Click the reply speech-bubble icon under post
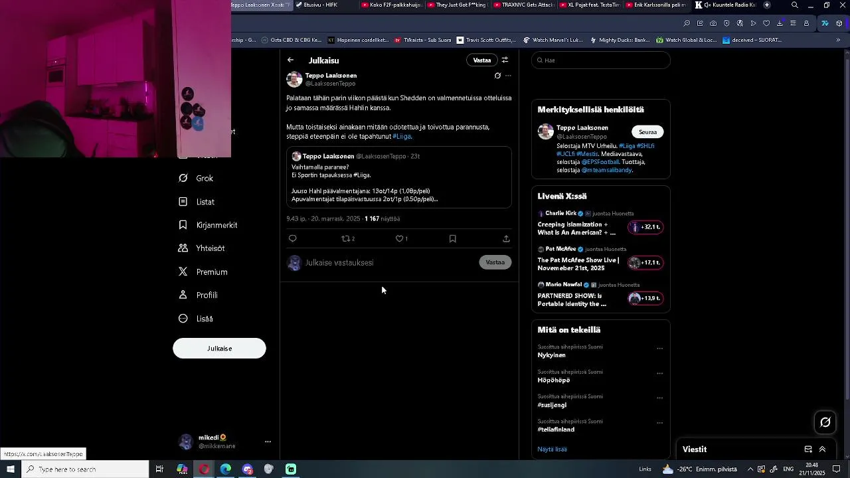The image size is (850, 478). (x=293, y=238)
